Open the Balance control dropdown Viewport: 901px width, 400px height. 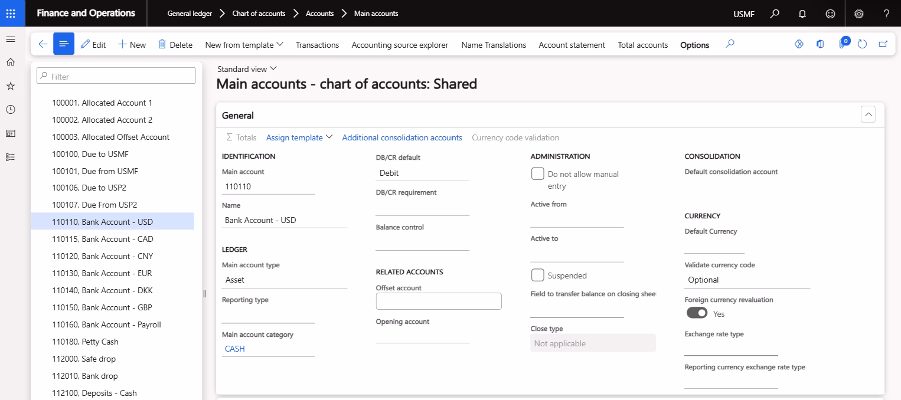pos(423,242)
